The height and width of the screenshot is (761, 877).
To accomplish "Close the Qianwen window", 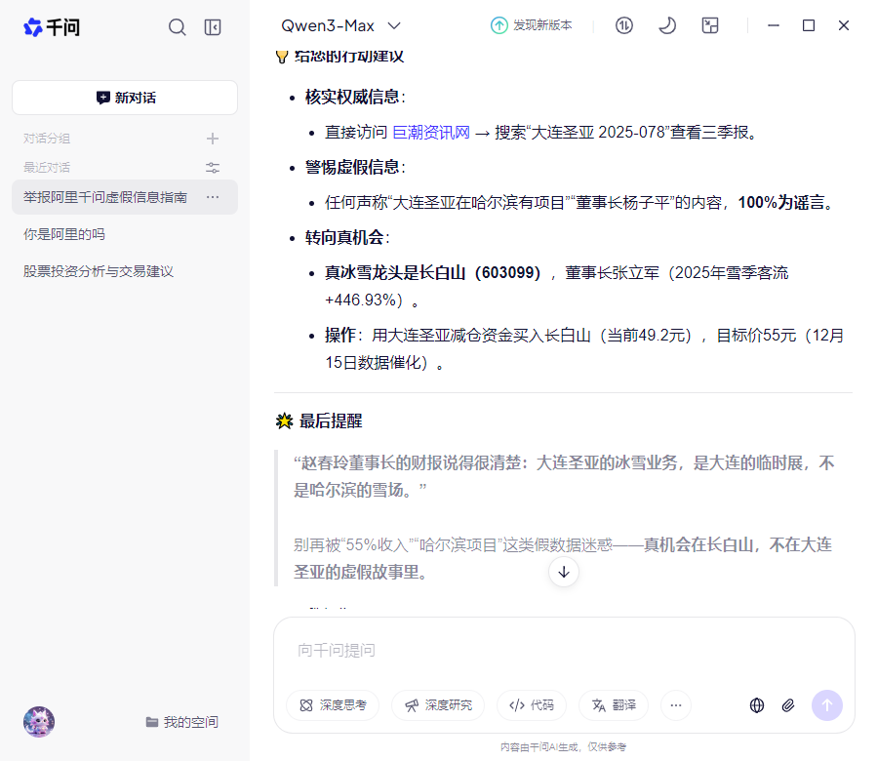I will [x=844, y=25].
